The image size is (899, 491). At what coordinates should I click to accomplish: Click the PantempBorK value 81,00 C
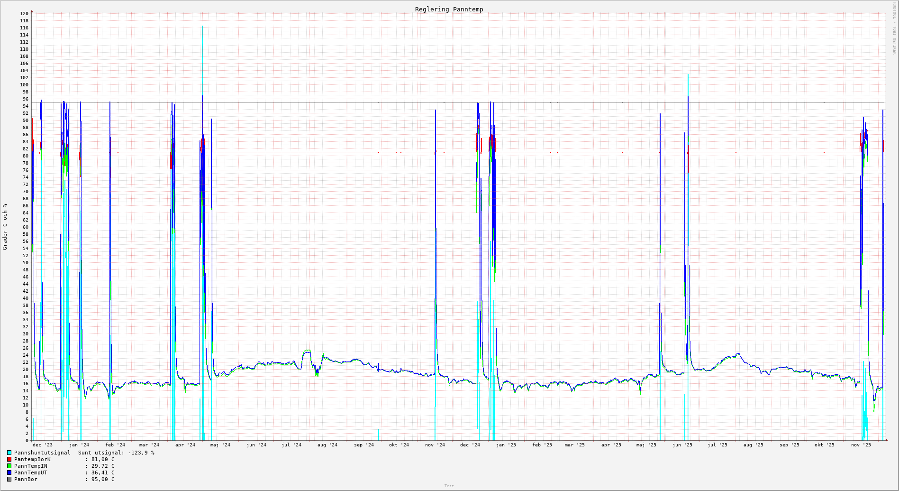point(103,459)
